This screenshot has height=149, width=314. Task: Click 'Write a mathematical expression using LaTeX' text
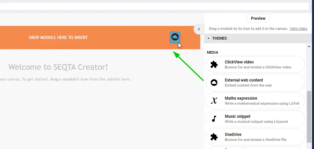(x=262, y=103)
